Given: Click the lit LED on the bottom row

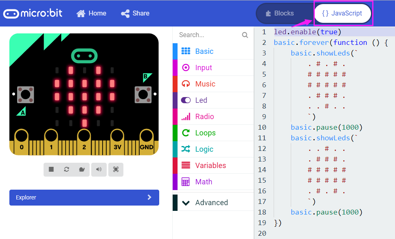Looking at the screenshot, I should tap(85, 123).
